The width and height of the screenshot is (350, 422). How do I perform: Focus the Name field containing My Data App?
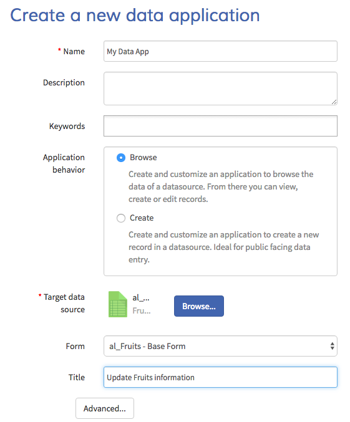(220, 51)
